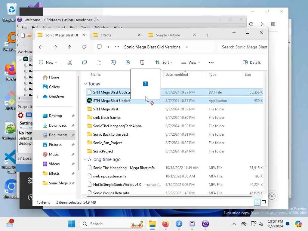Expand OneDrive in navigation pane
This screenshot has width=308, height=231.
pyautogui.click(x=38, y=97)
